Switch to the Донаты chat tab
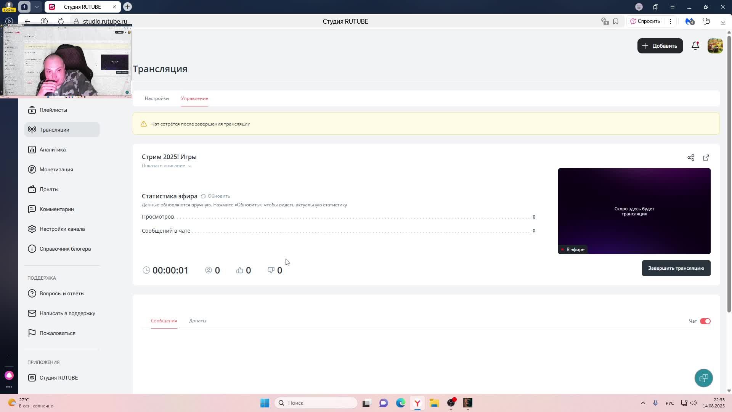The width and height of the screenshot is (732, 412). tap(197, 321)
